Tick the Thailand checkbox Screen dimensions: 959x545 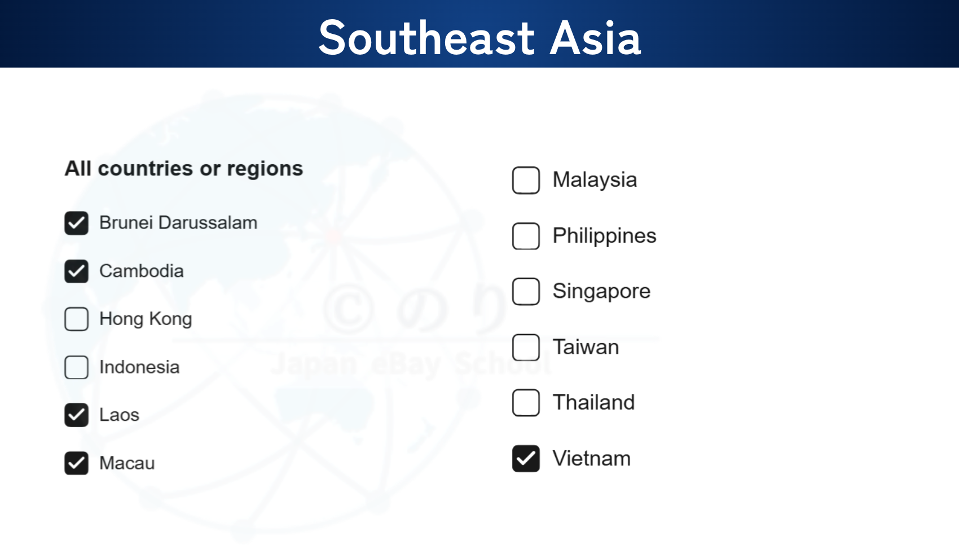[x=526, y=403]
